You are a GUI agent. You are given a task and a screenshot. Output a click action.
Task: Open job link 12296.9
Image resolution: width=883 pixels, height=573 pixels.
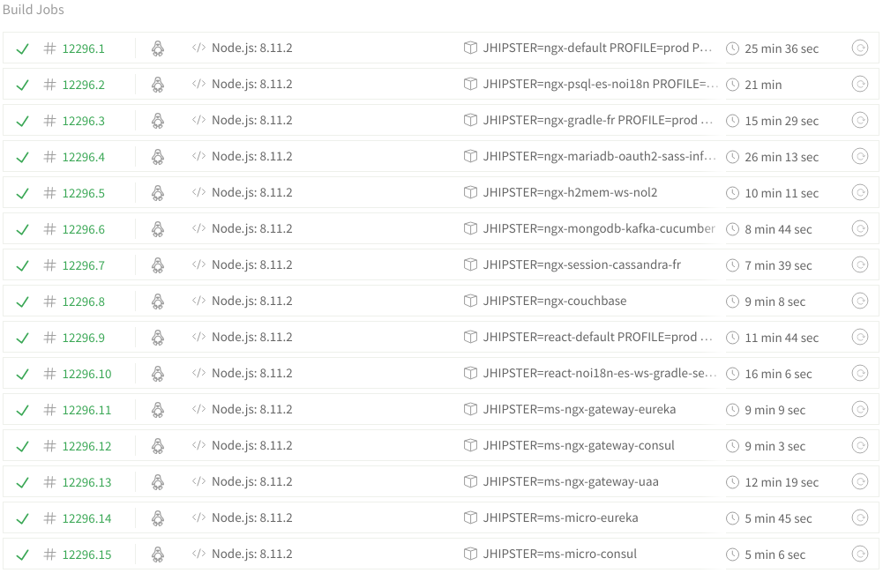pos(83,338)
